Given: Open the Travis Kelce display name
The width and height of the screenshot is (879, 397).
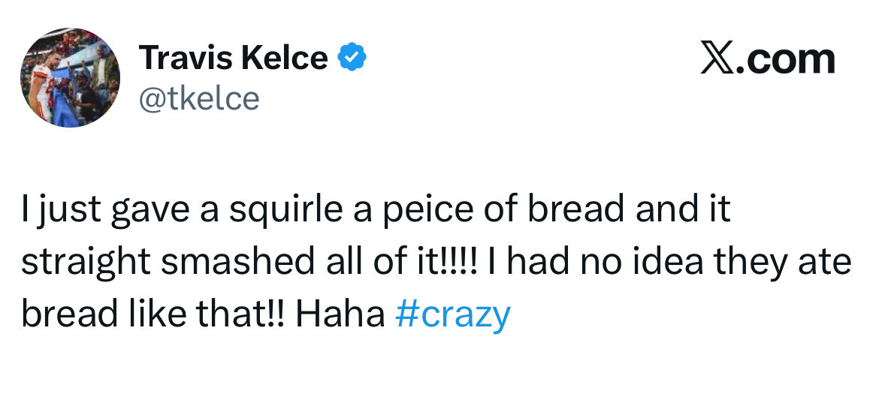Looking at the screenshot, I should (234, 58).
